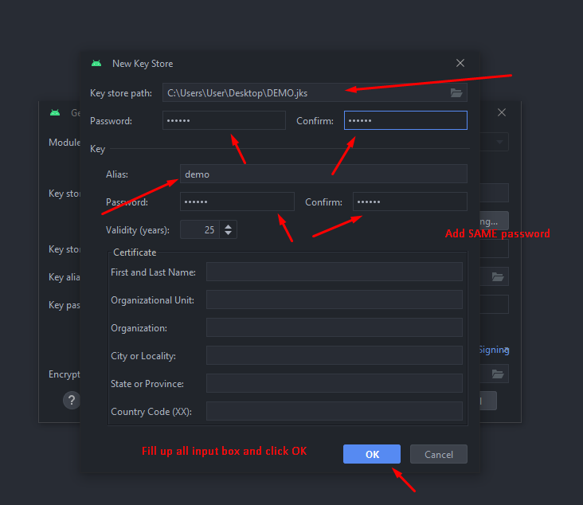Click the Key store path text field
Viewport: 583px width, 505px height.
point(303,93)
